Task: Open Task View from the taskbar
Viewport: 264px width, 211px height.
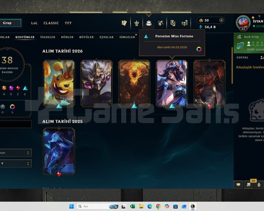Action: pos(124,206)
